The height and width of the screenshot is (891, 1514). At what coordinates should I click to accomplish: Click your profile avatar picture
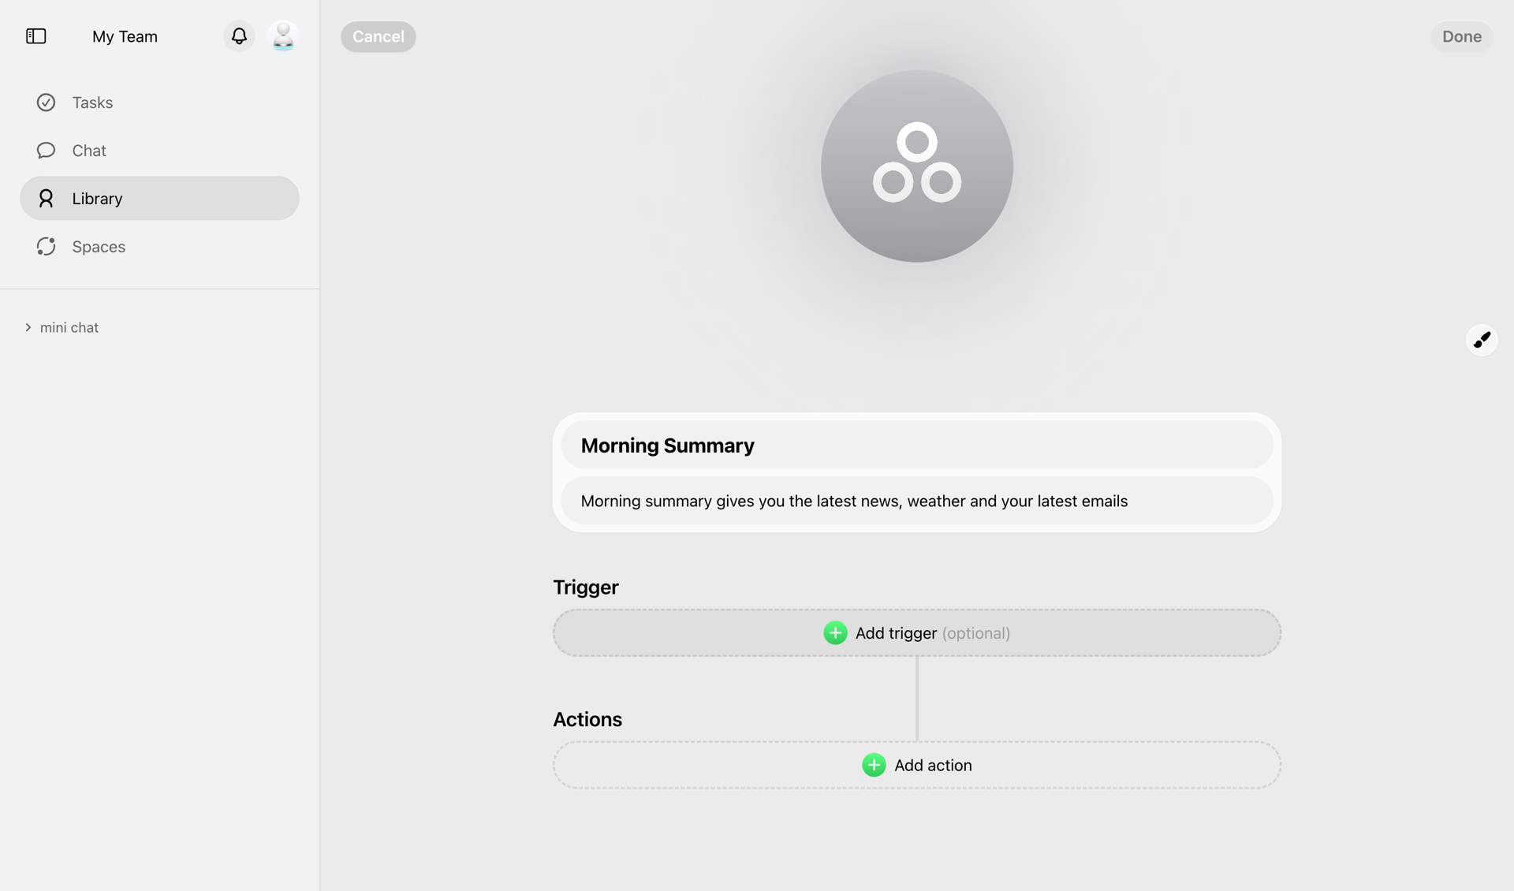(282, 35)
